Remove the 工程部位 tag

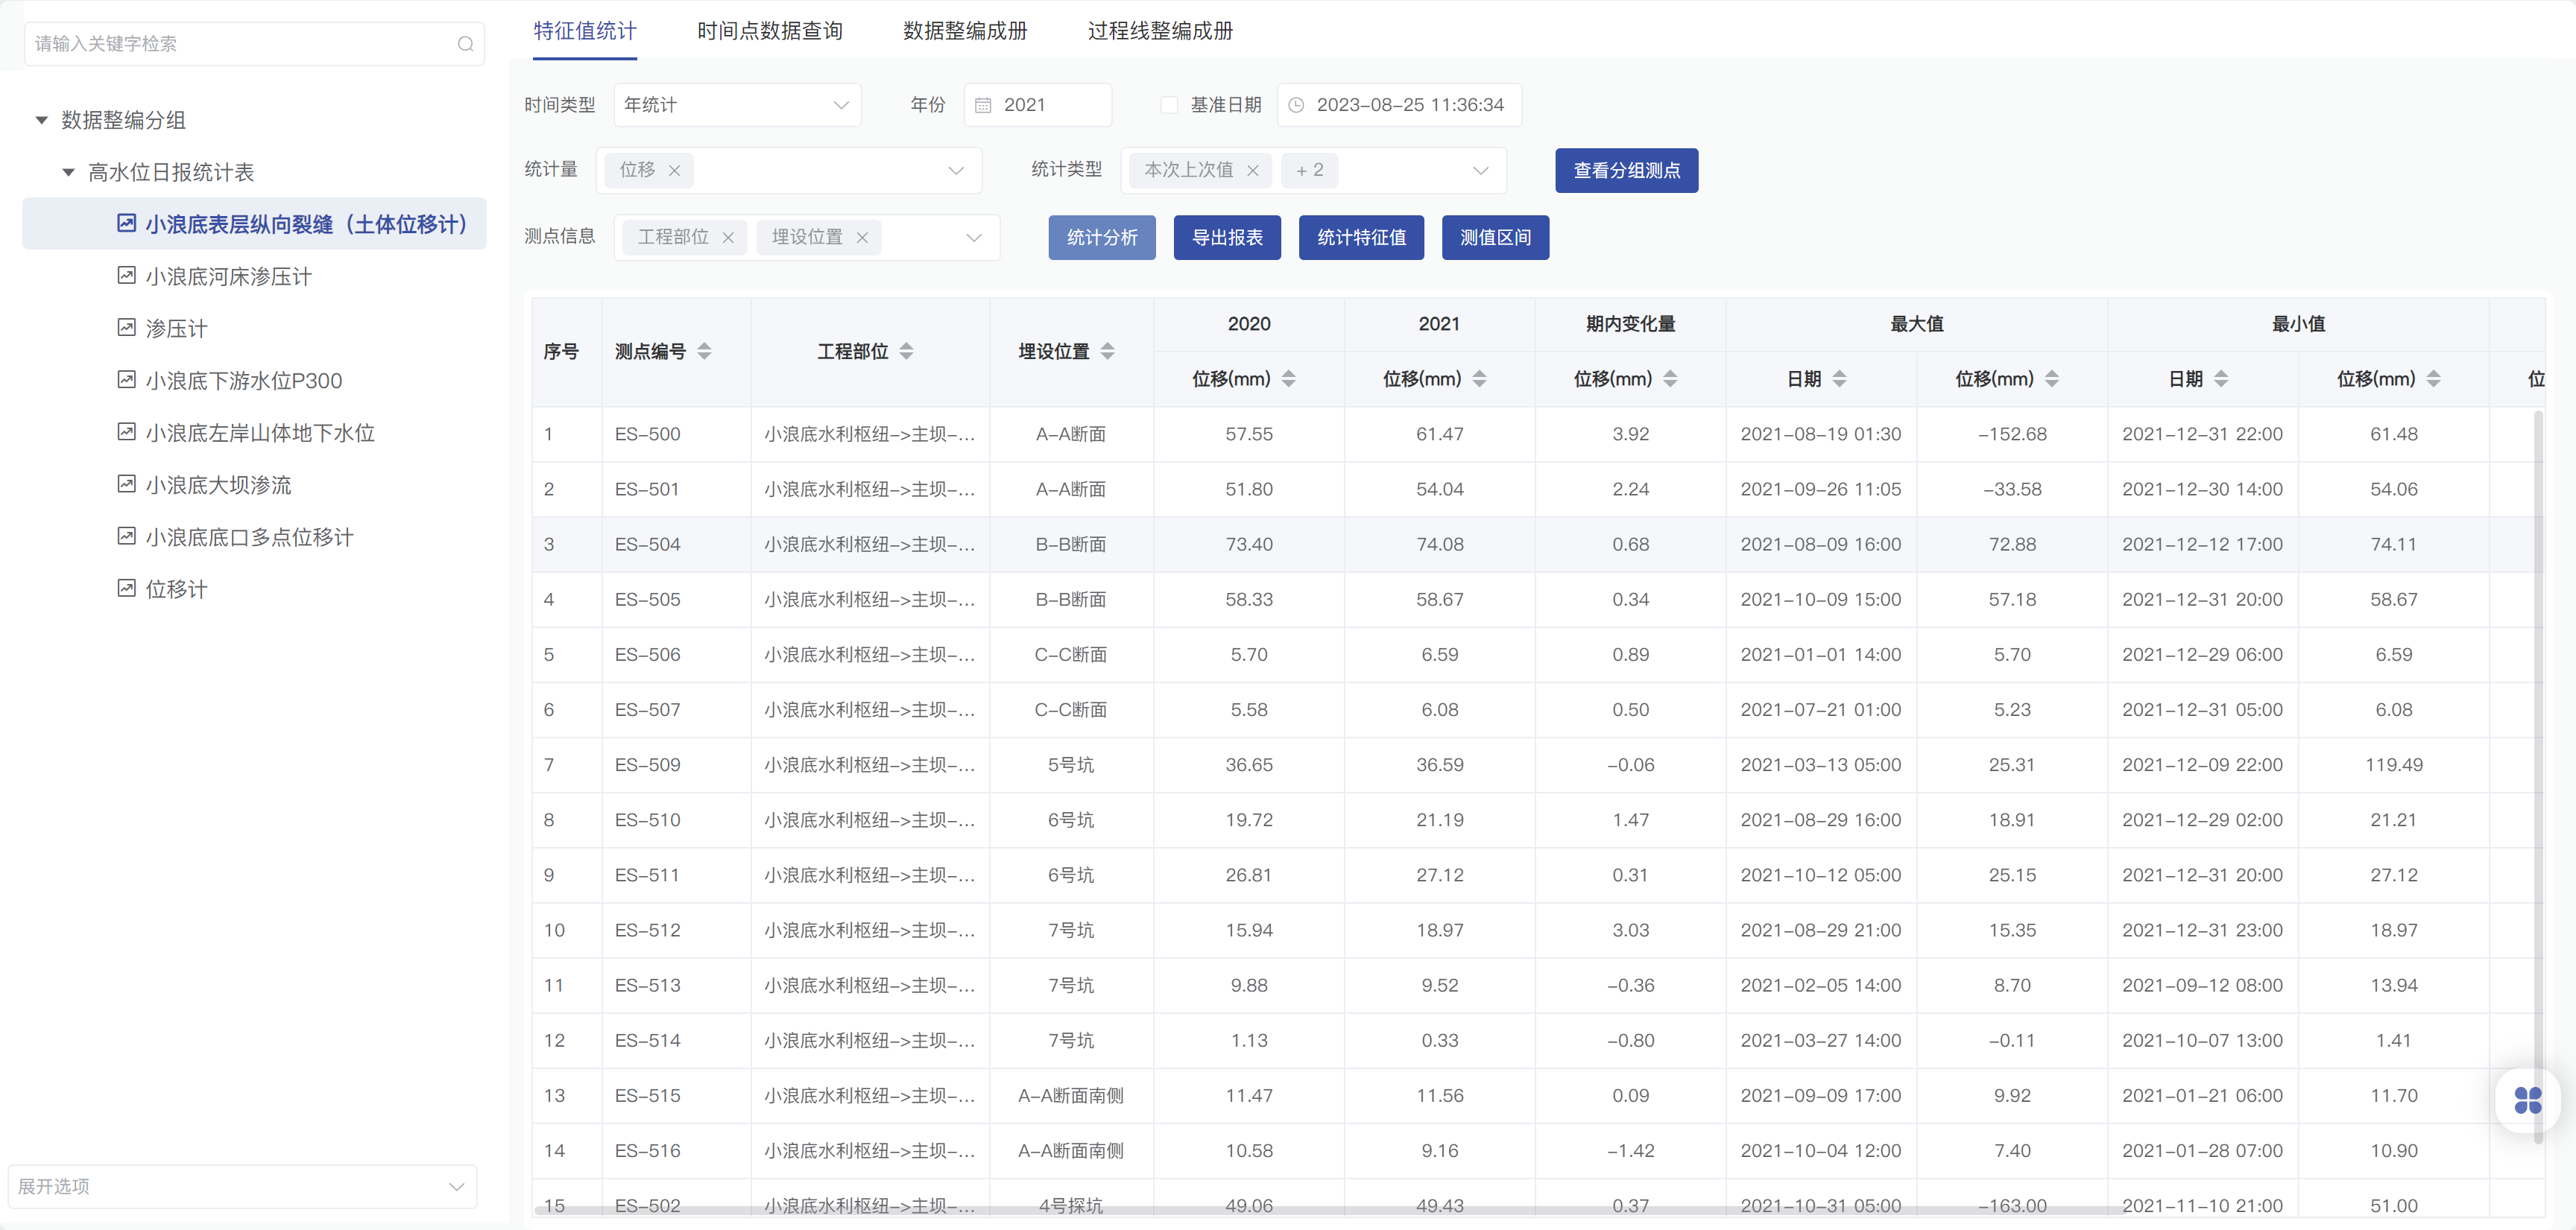(728, 238)
